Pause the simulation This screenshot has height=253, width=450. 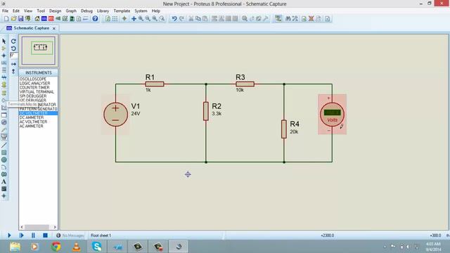coord(33,235)
